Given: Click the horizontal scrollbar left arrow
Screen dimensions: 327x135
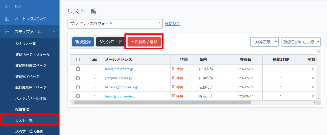Looking at the screenshot, I should (72, 103).
